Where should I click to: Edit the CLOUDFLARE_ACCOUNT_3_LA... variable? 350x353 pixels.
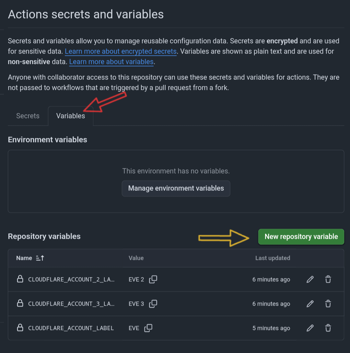[310, 304]
